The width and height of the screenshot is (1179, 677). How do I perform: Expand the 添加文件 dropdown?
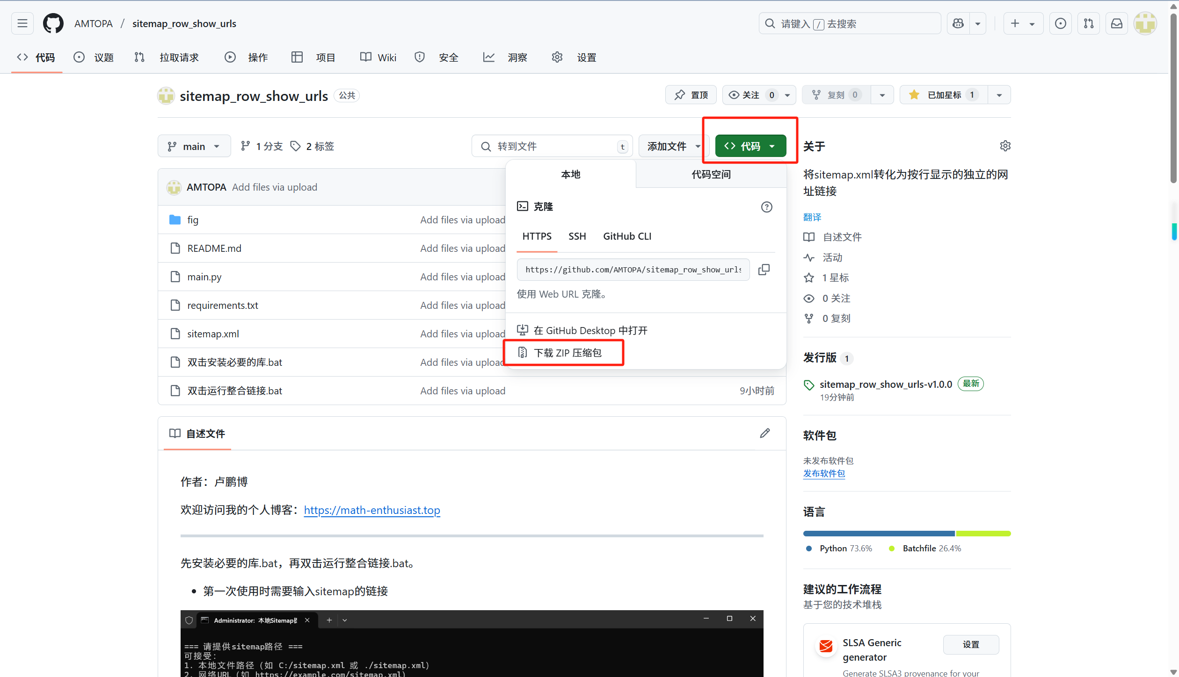tap(674, 146)
